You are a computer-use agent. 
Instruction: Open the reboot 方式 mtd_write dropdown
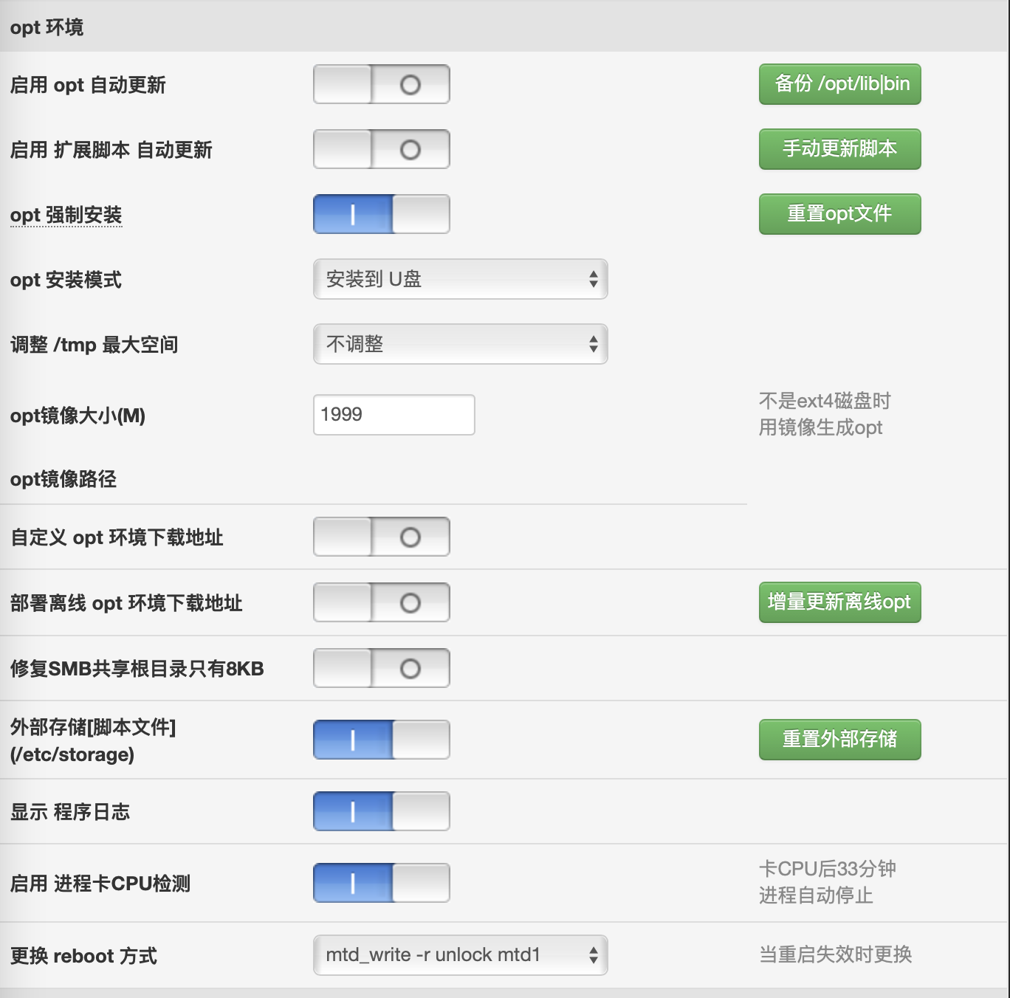[x=460, y=955]
